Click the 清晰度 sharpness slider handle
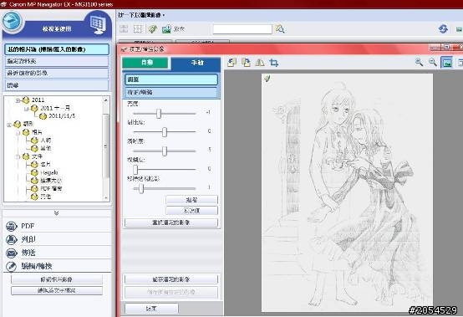The image size is (463, 317). pyautogui.click(x=165, y=151)
